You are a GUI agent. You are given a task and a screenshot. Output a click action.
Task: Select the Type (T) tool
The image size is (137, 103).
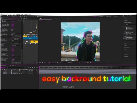click(x=16, y=16)
